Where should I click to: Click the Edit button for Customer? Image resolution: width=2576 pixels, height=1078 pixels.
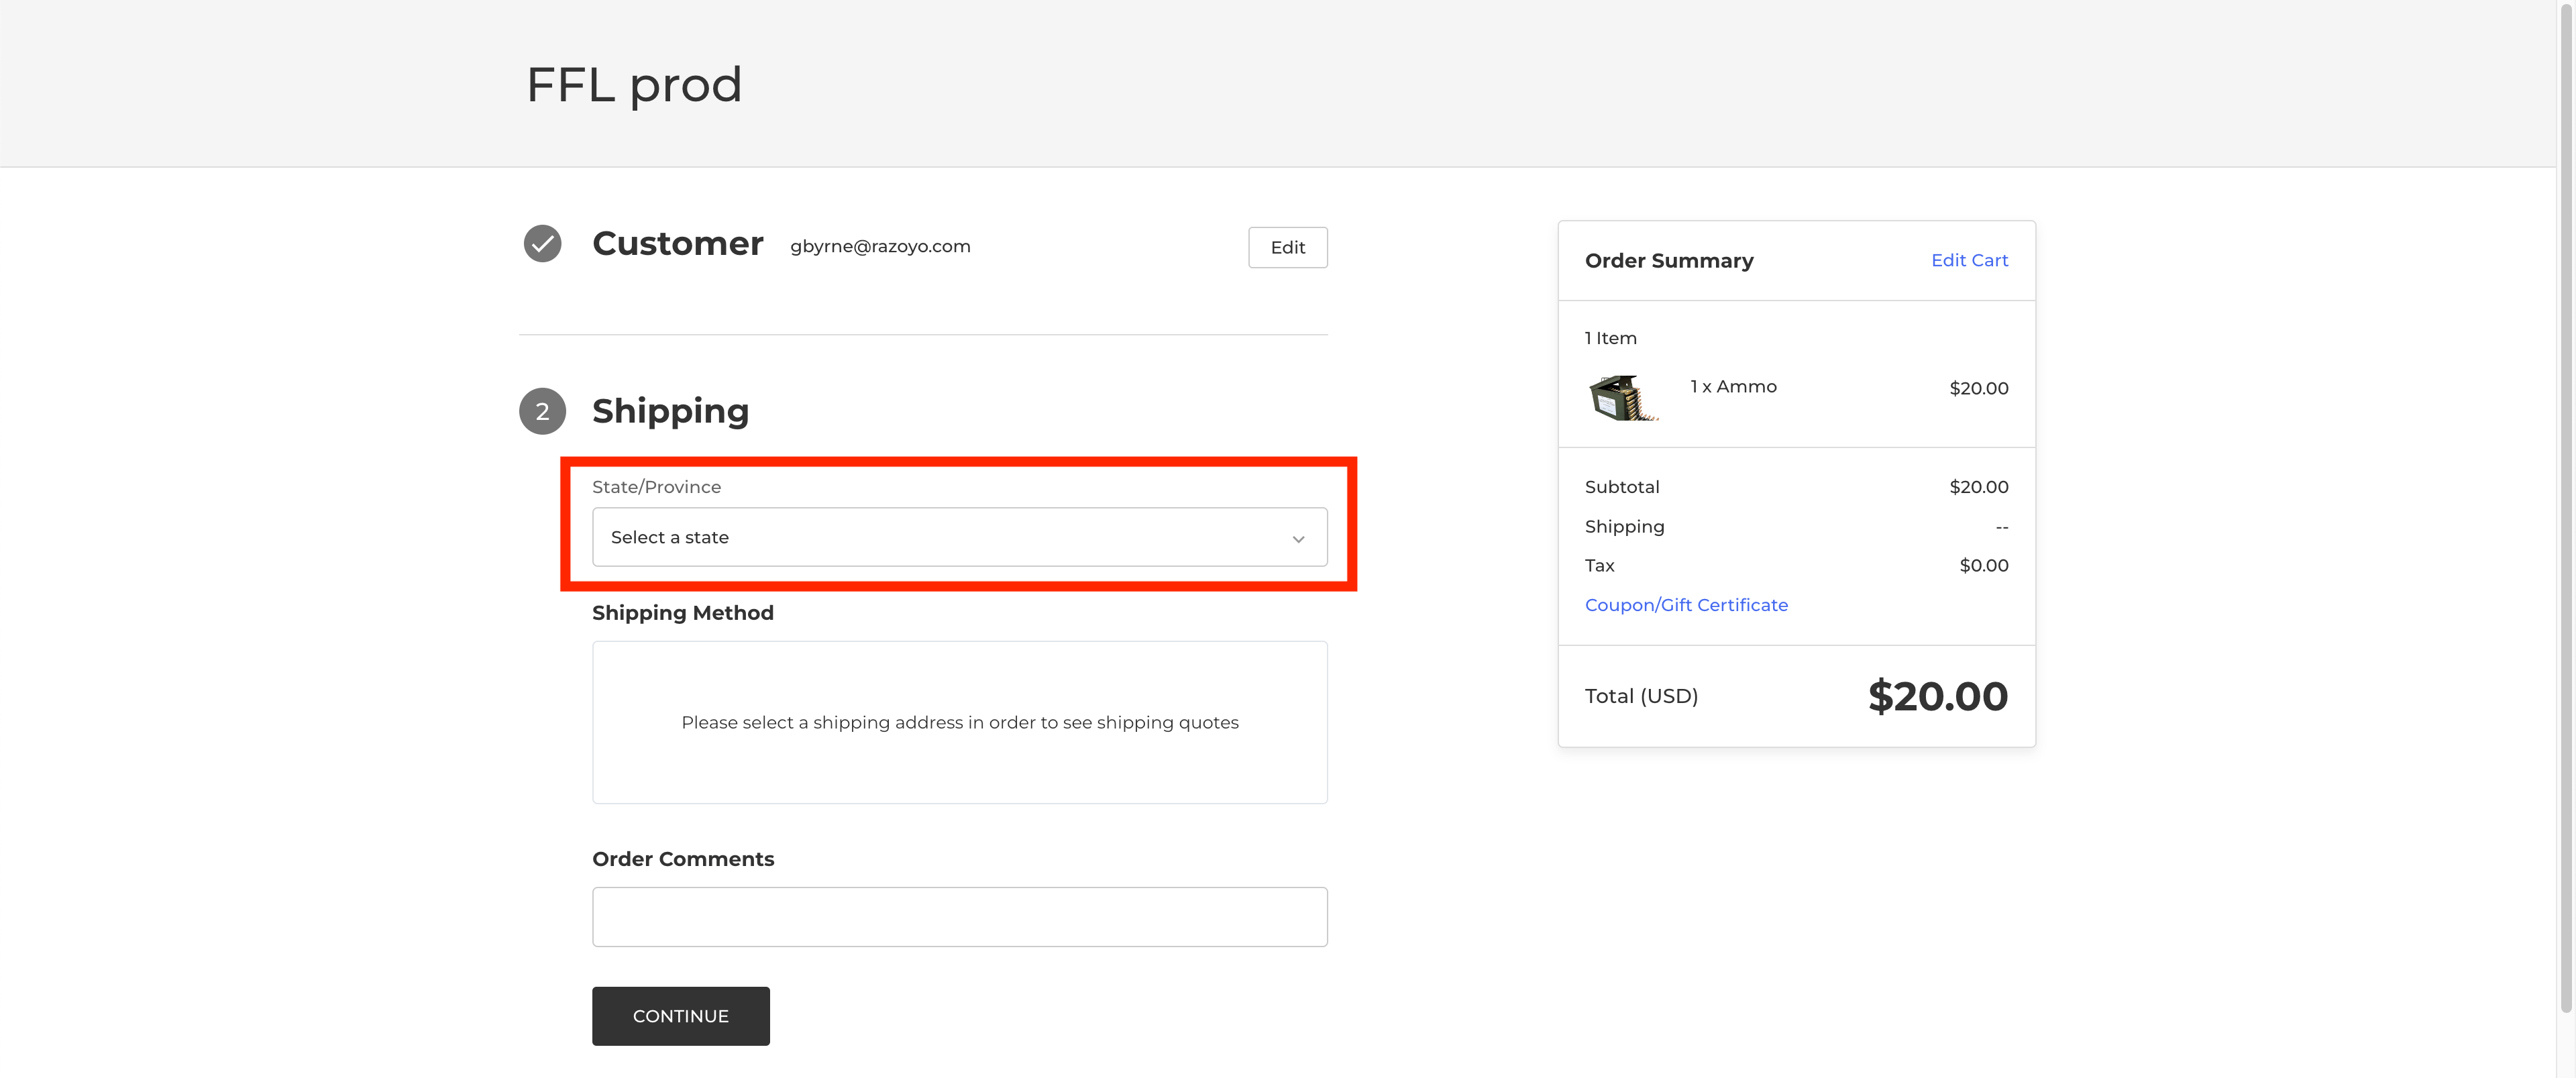[x=1287, y=248]
